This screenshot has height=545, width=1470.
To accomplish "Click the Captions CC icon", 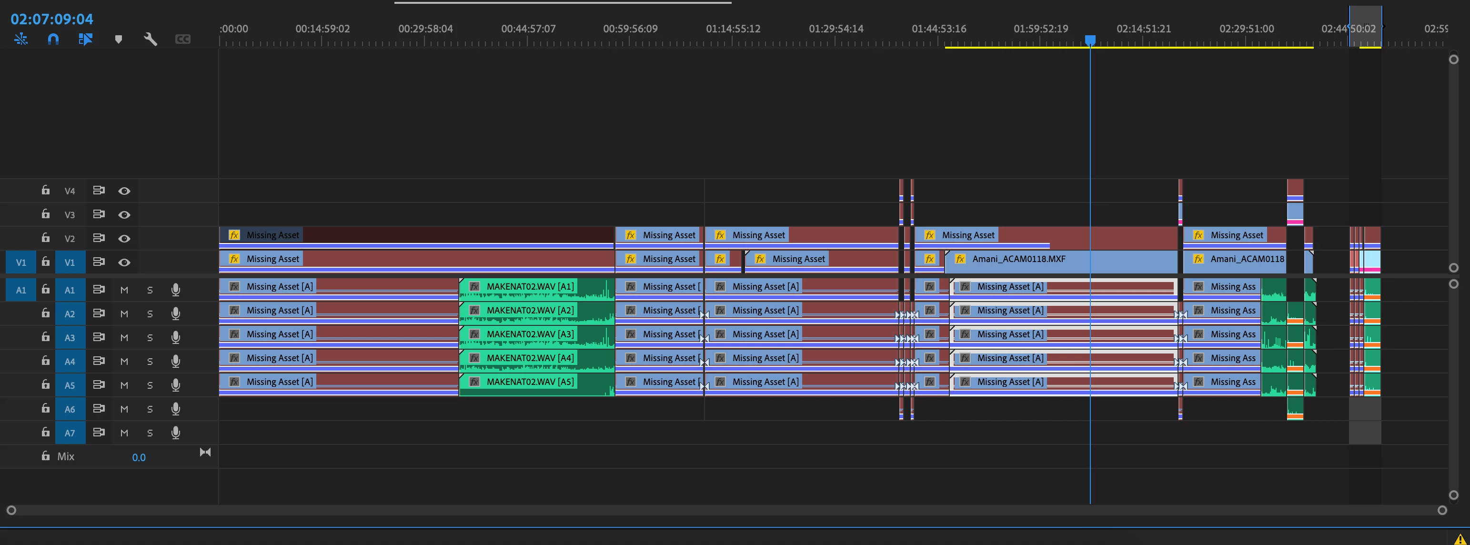I will (182, 39).
